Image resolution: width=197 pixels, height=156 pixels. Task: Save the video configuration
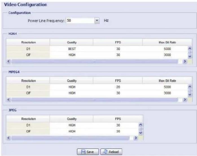(88, 152)
